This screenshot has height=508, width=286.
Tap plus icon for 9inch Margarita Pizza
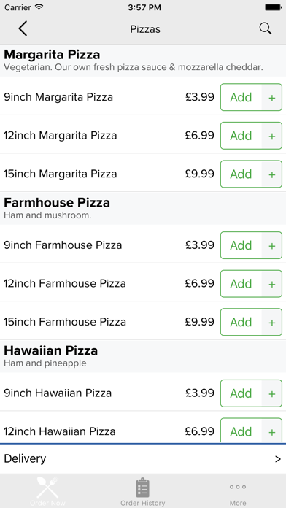[x=272, y=97]
